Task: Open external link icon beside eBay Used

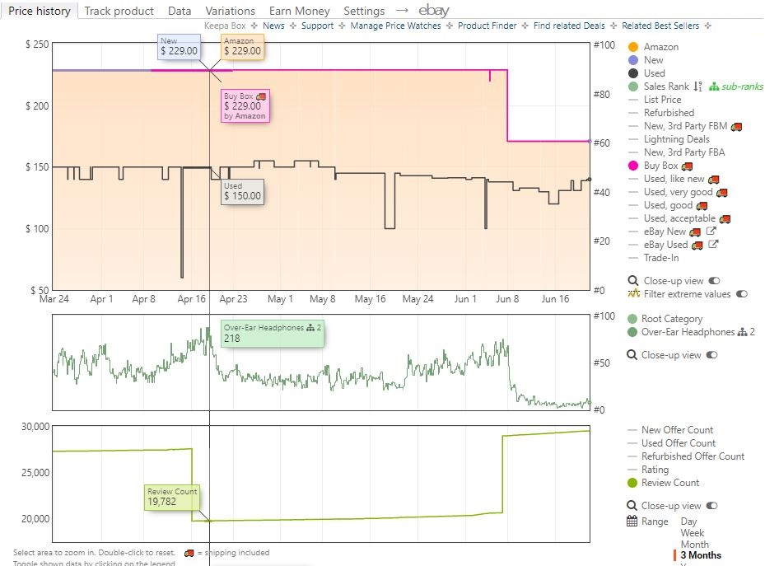Action: pos(713,244)
